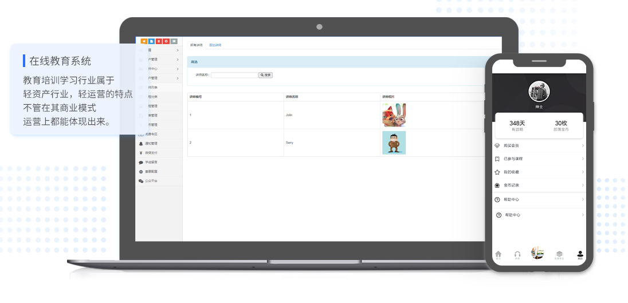Image resolution: width=628 pixels, height=303 pixels.
Task: Tap the headphones icon in the phone's bottom bar
Action: coord(517,254)
